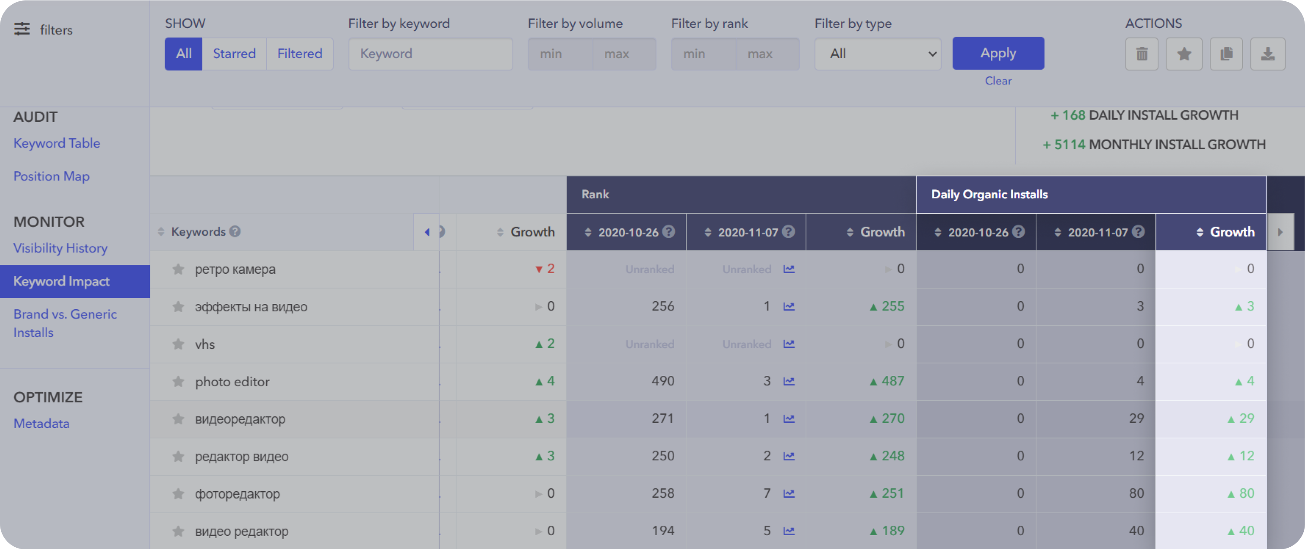The width and height of the screenshot is (1305, 549).
Task: Click the download action icon
Action: (1267, 54)
